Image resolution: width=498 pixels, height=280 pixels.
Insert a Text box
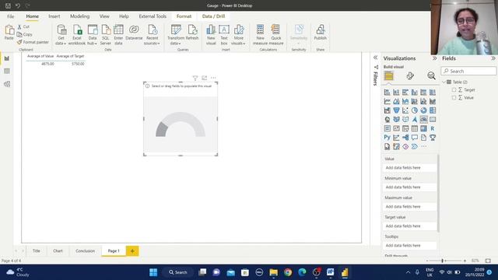(x=224, y=35)
